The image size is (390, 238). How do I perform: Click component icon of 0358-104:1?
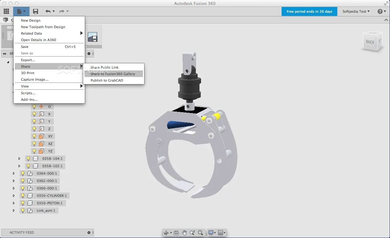click(36, 159)
